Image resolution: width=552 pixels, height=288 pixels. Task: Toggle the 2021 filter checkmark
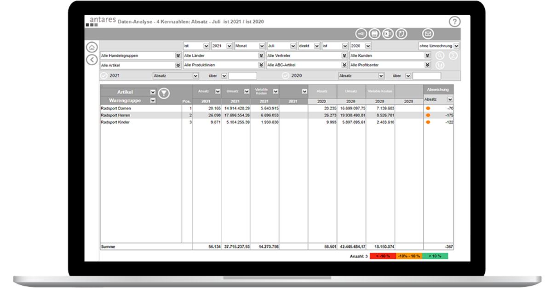pyautogui.click(x=104, y=75)
